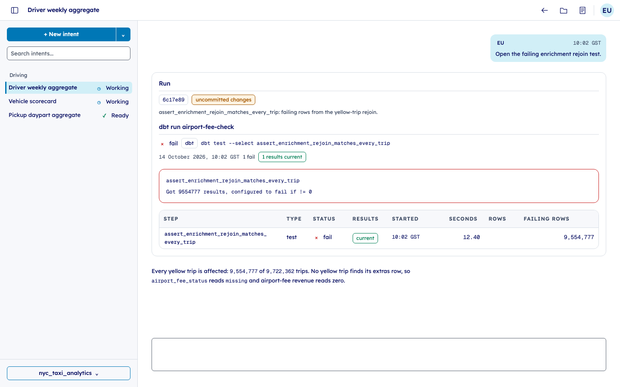Focus the message composer box
Image resolution: width=620 pixels, height=387 pixels.
[x=379, y=354]
